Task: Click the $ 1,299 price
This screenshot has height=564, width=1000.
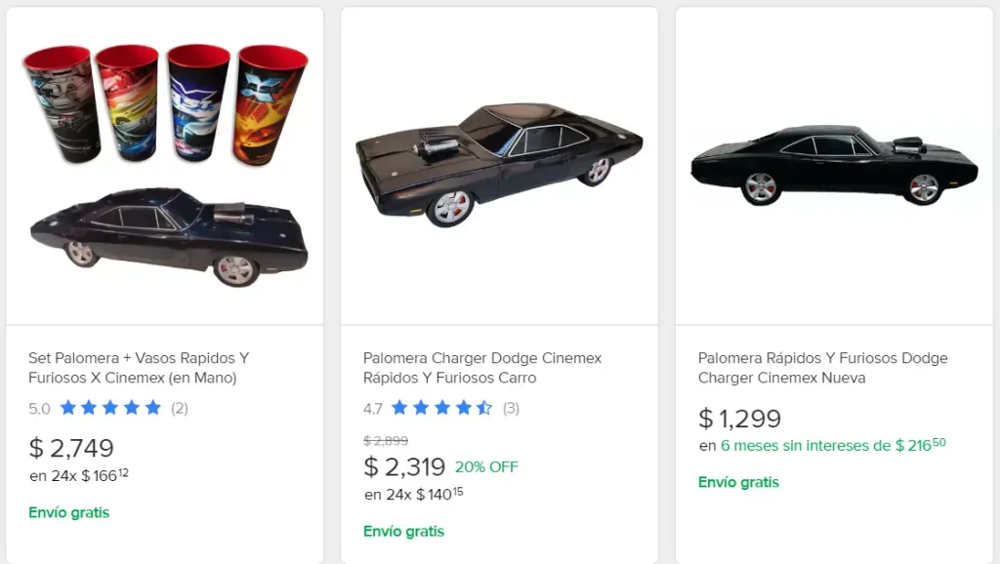Action: click(739, 419)
